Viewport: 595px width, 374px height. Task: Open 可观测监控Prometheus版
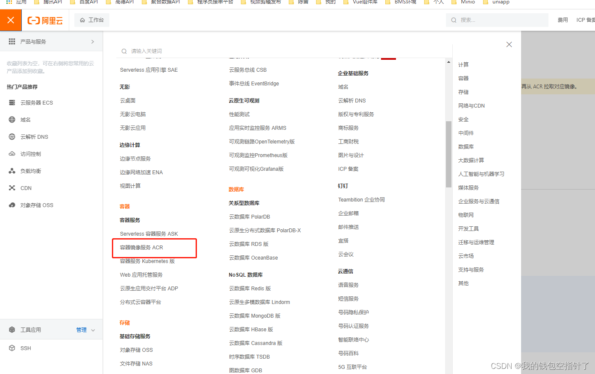(x=258, y=155)
